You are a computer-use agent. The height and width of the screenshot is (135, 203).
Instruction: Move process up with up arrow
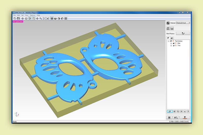(185, 111)
